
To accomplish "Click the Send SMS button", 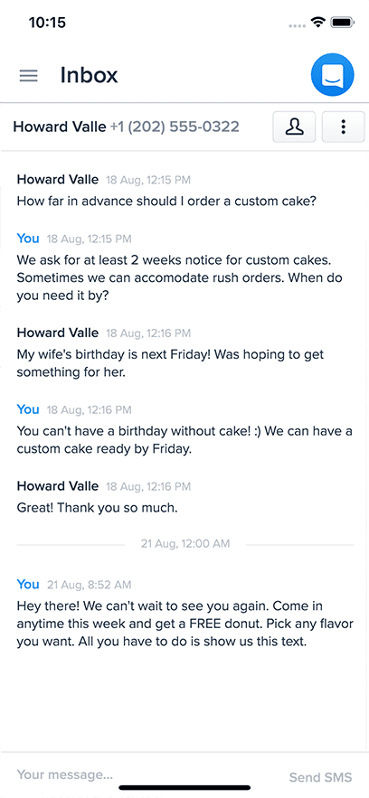I will (x=321, y=777).
